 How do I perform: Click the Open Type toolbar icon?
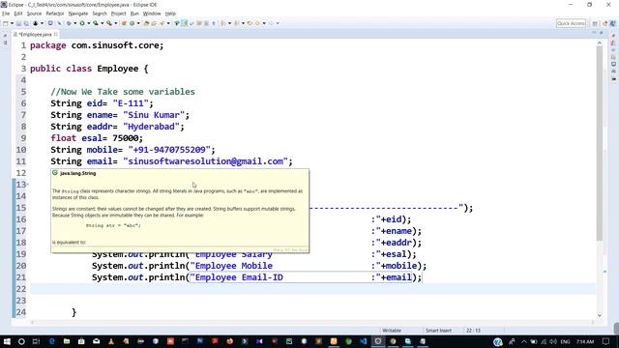pos(146,23)
